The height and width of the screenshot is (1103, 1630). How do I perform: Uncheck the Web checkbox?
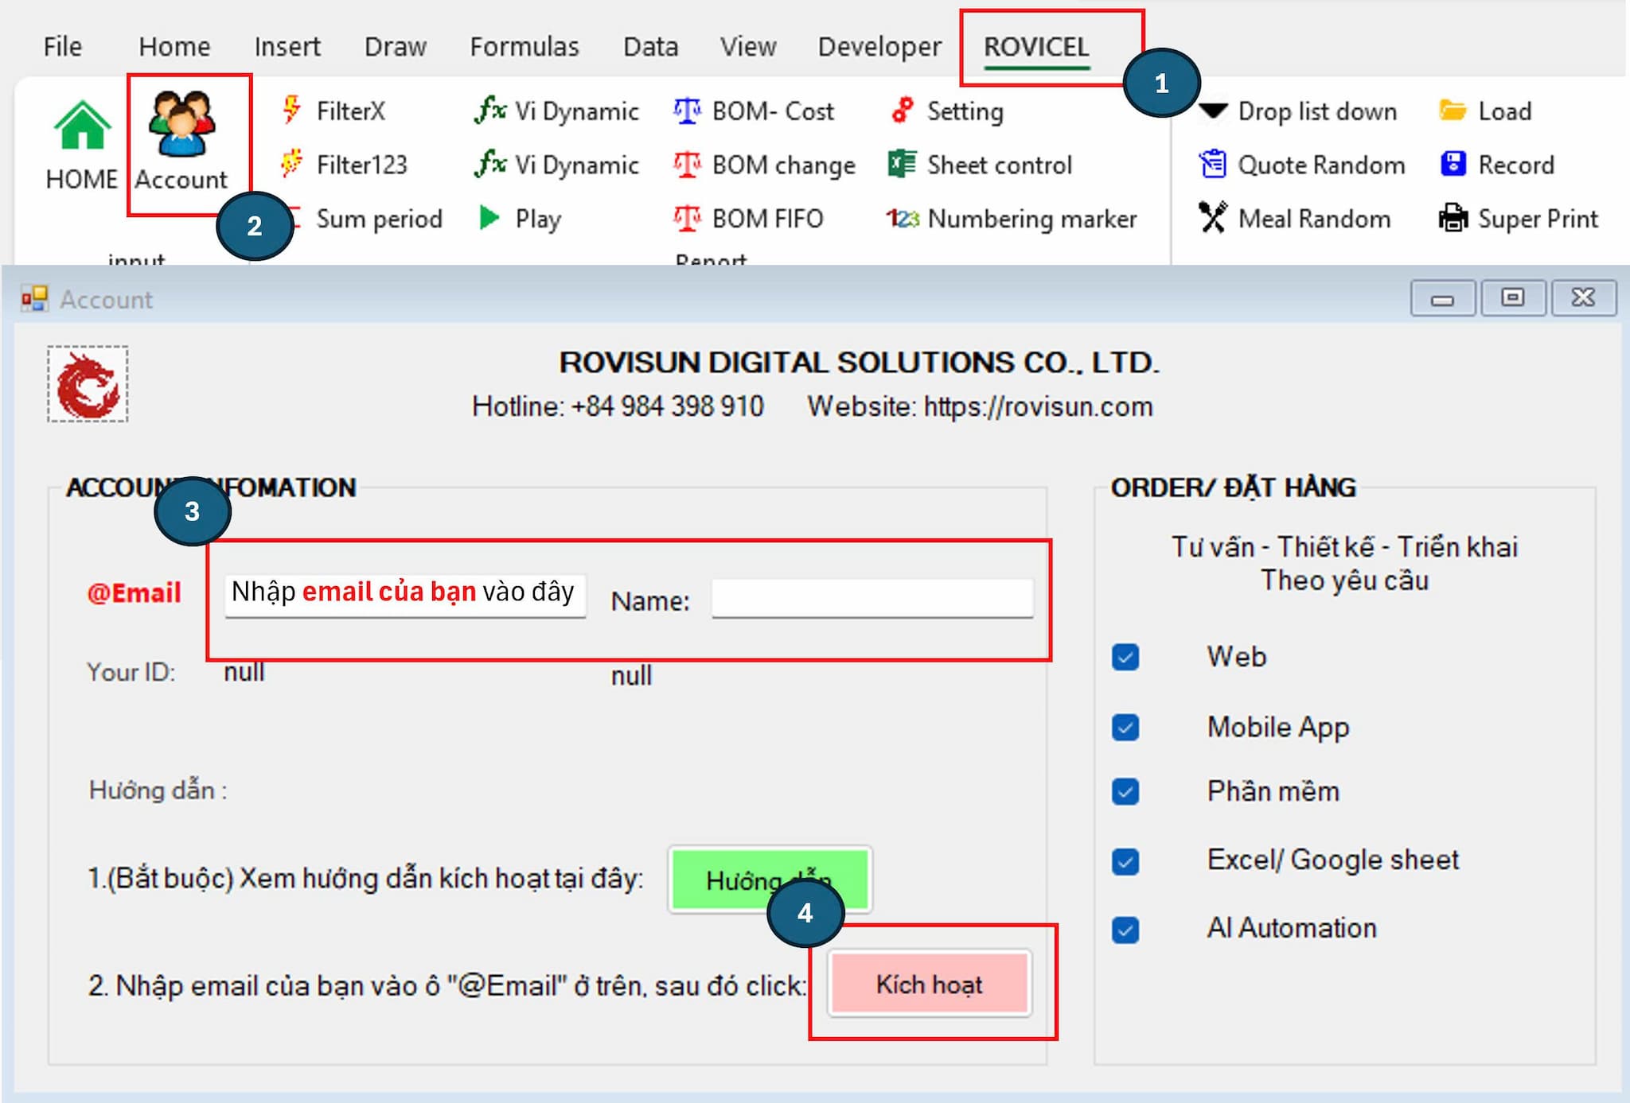tap(1125, 657)
